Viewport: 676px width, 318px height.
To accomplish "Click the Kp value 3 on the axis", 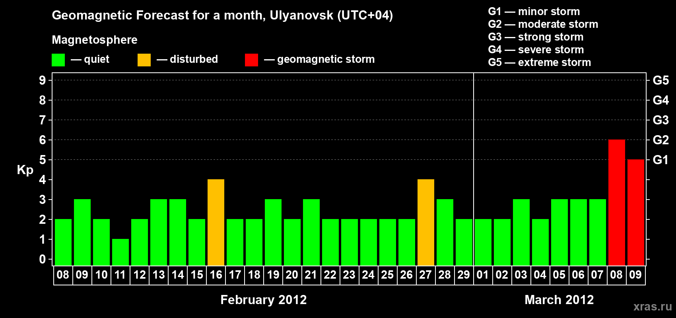I will tap(43, 200).
